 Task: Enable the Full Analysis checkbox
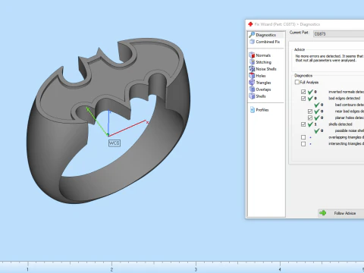(297, 82)
